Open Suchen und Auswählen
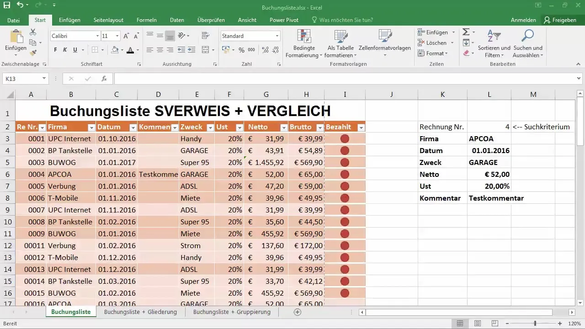Screen dimensions: 585x329 [x=528, y=44]
